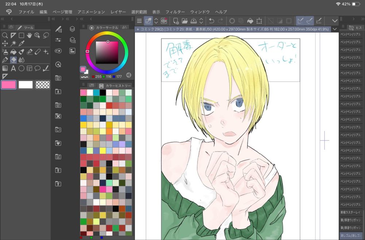Viewport: 365px width, 240px height.
Task: Switch to the カラーサークル tab
Action: click(104, 28)
